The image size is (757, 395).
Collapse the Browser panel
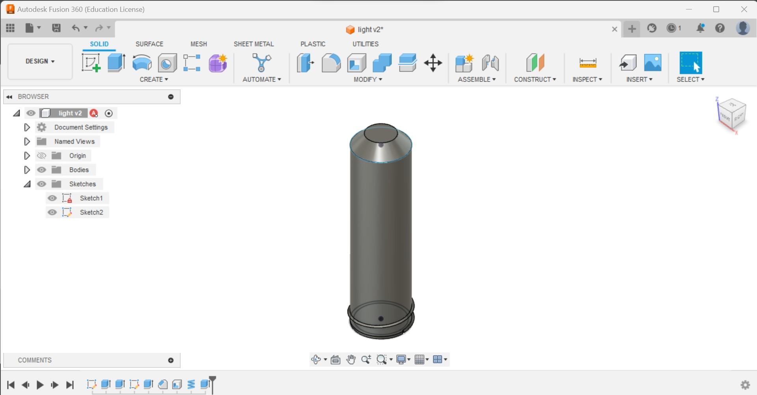point(9,96)
